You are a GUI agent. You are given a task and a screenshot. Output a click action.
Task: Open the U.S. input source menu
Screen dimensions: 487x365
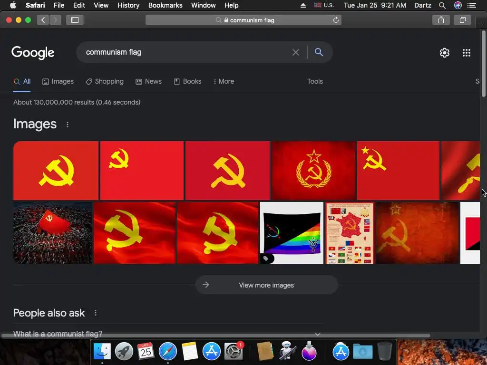[323, 5]
